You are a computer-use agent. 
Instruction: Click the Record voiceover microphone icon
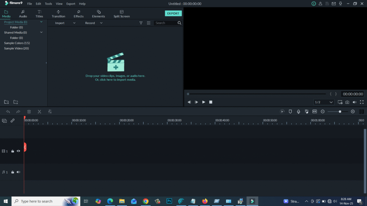(299, 112)
